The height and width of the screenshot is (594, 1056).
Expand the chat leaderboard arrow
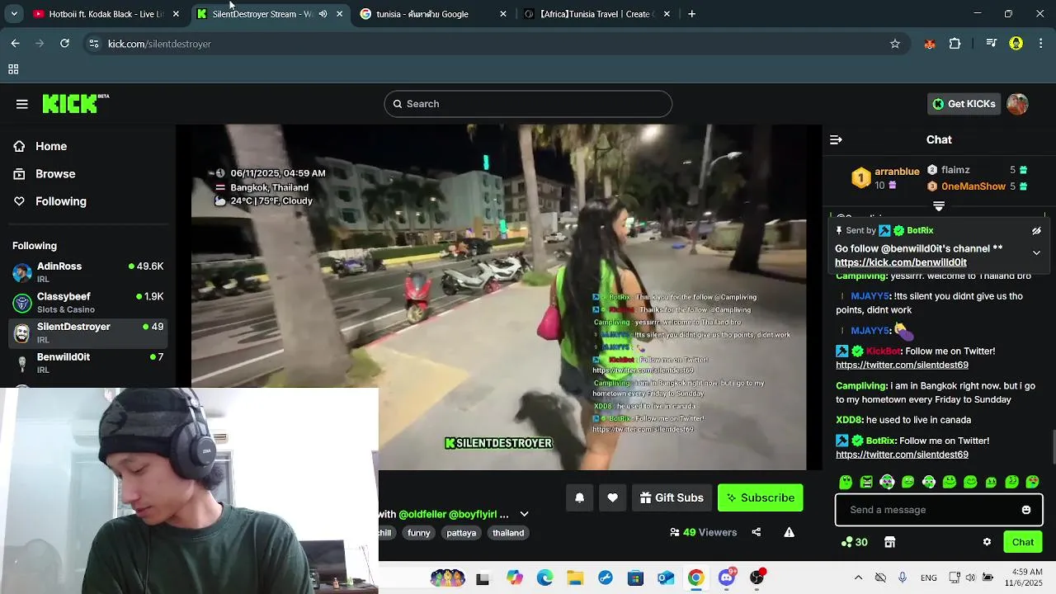(x=938, y=206)
